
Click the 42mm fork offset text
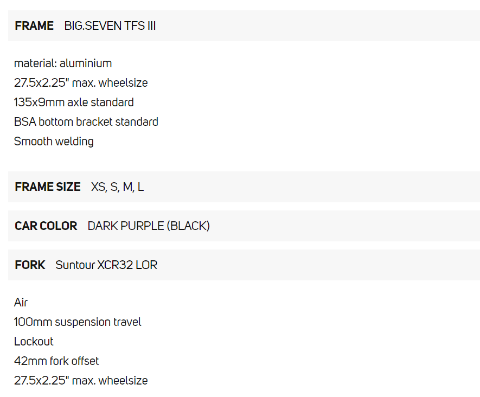pyautogui.click(x=56, y=361)
